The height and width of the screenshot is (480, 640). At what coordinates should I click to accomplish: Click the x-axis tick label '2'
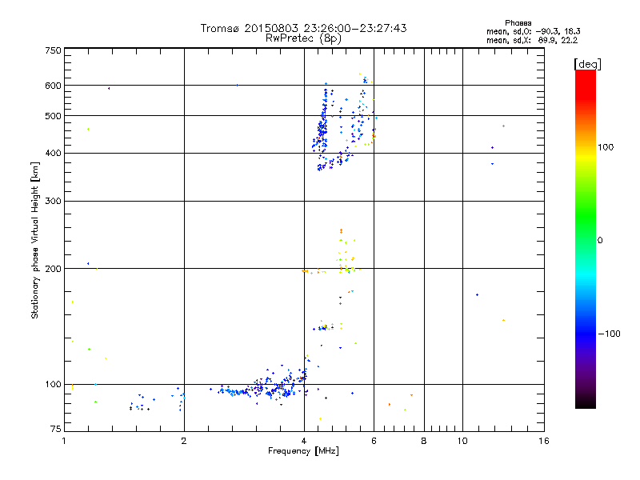(184, 441)
